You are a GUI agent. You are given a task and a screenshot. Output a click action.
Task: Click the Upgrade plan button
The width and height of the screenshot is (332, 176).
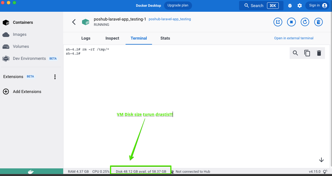tap(178, 6)
